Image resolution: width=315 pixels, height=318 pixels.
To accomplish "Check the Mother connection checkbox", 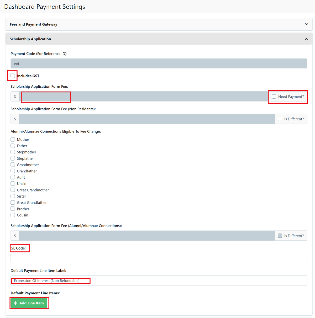I will click(13, 139).
